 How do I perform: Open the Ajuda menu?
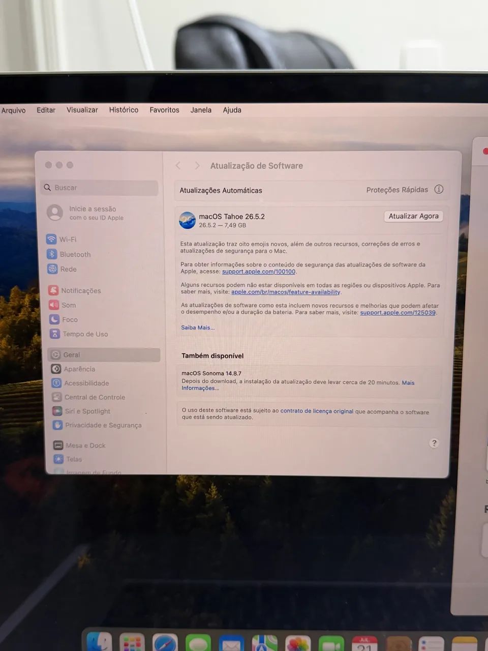click(232, 110)
